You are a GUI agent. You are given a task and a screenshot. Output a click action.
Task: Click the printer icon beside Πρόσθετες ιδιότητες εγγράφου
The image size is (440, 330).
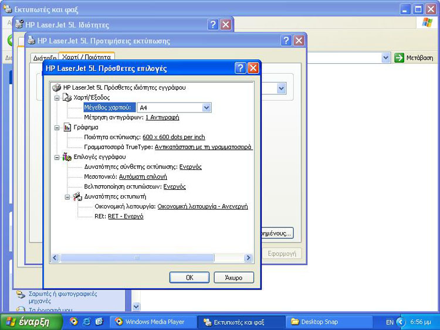coord(57,87)
